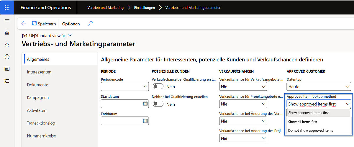Open the Startdatum calendar picker

click(145, 104)
